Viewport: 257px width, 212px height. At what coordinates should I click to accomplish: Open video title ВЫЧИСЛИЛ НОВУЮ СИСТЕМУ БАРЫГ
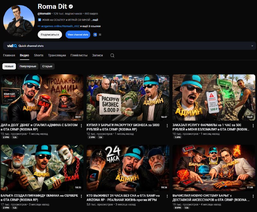[x=211, y=198]
